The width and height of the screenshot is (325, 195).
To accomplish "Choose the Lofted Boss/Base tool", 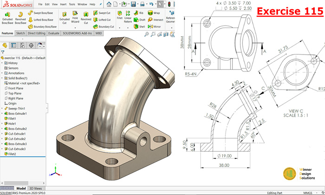I will coord(41,19).
